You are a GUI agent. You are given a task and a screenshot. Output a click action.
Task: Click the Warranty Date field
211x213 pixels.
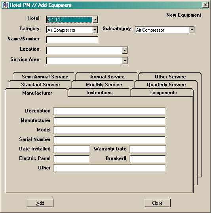[x=148, y=149]
